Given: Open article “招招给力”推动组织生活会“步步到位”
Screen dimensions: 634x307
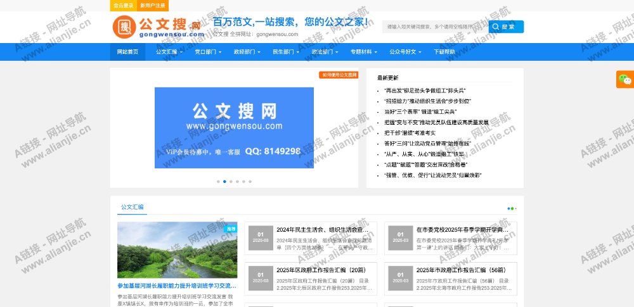Looking at the screenshot, I should [x=427, y=101].
